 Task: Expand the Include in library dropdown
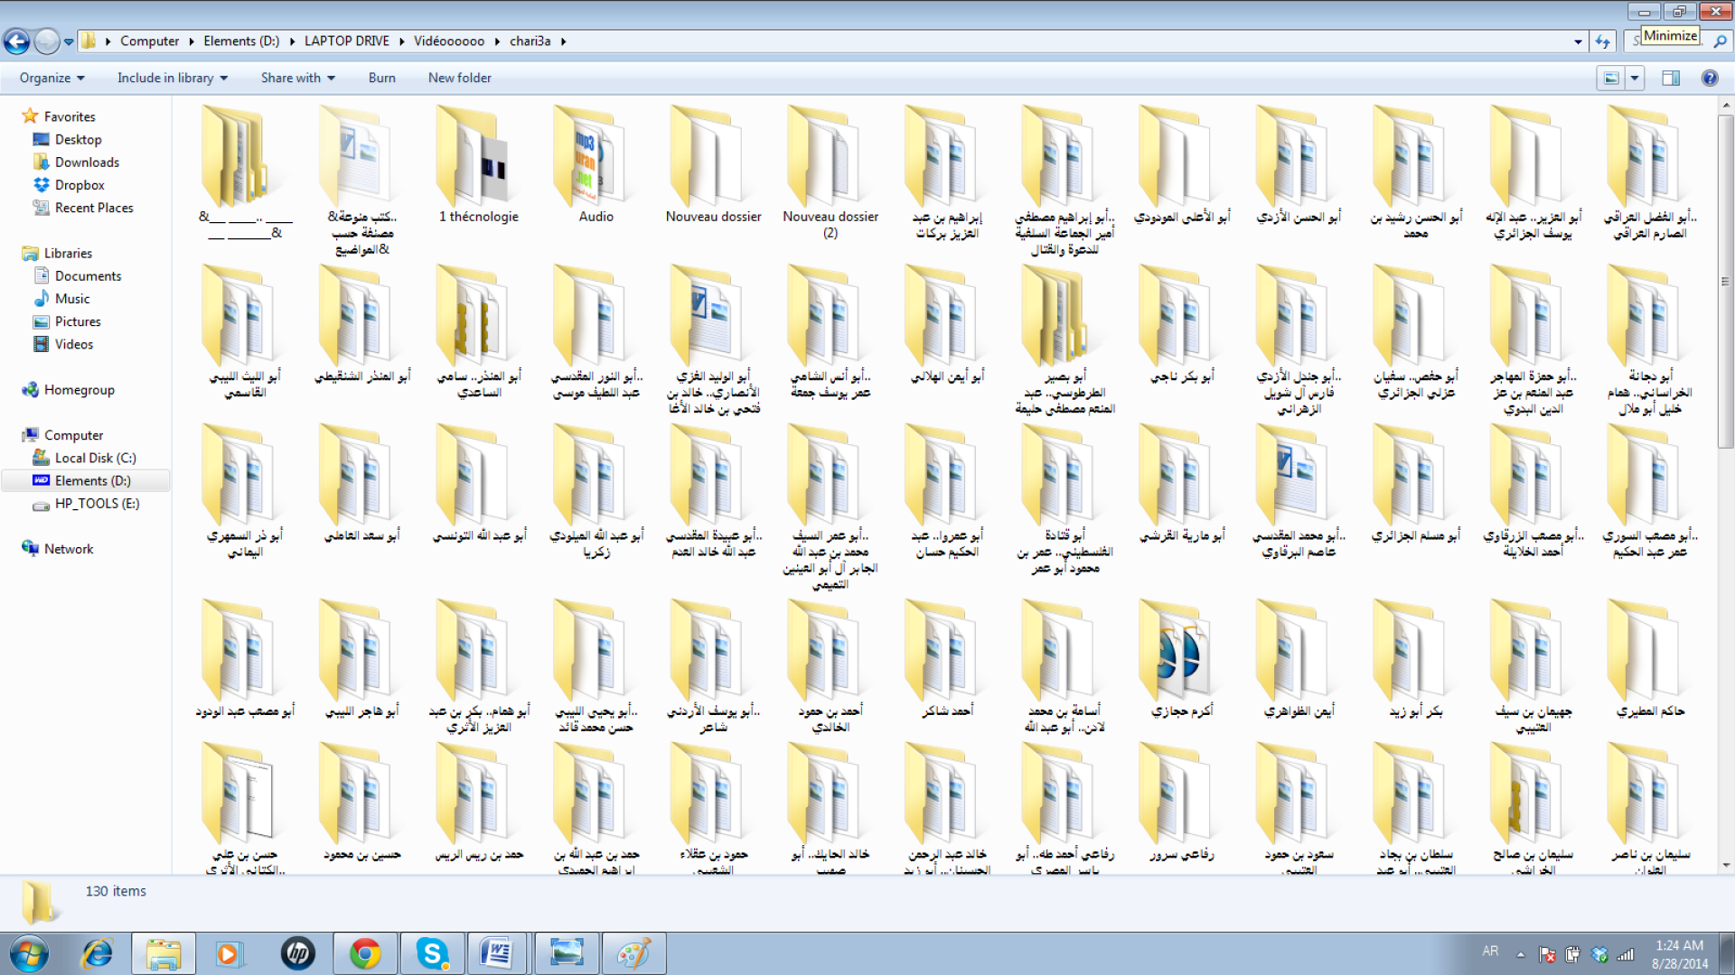click(172, 79)
